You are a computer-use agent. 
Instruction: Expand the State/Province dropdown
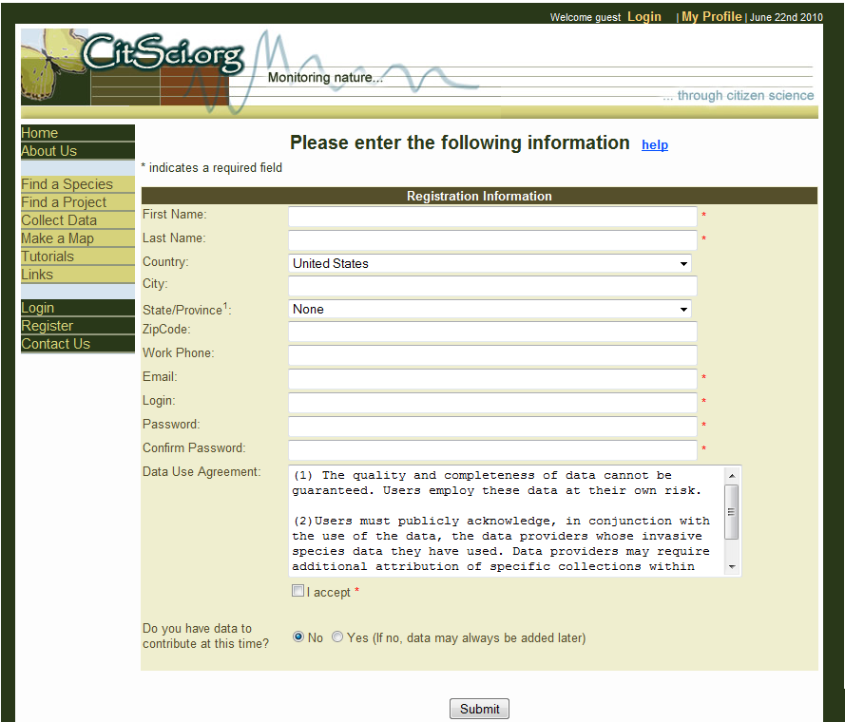click(490, 309)
